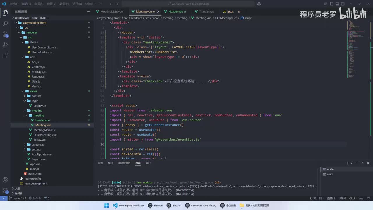Open the Extensions view

click(5, 55)
